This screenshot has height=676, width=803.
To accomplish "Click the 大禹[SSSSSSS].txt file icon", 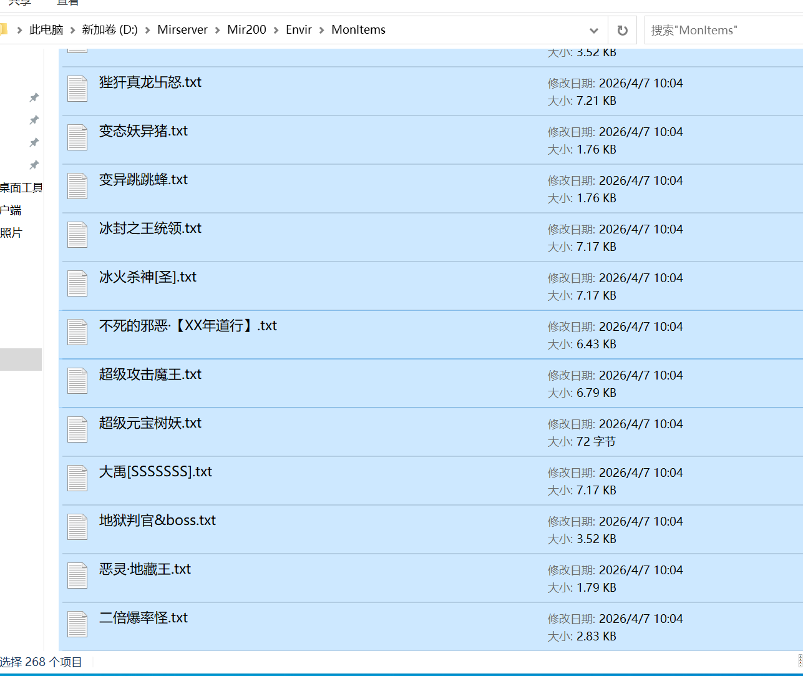I will pos(77,478).
